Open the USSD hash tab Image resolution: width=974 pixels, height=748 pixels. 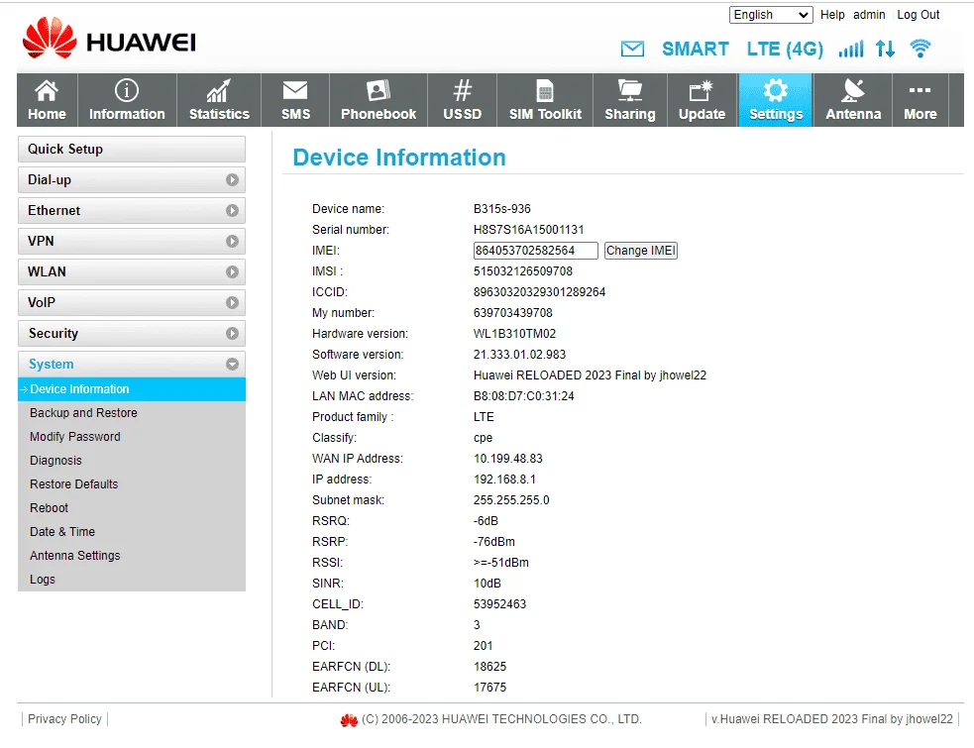[462, 101]
